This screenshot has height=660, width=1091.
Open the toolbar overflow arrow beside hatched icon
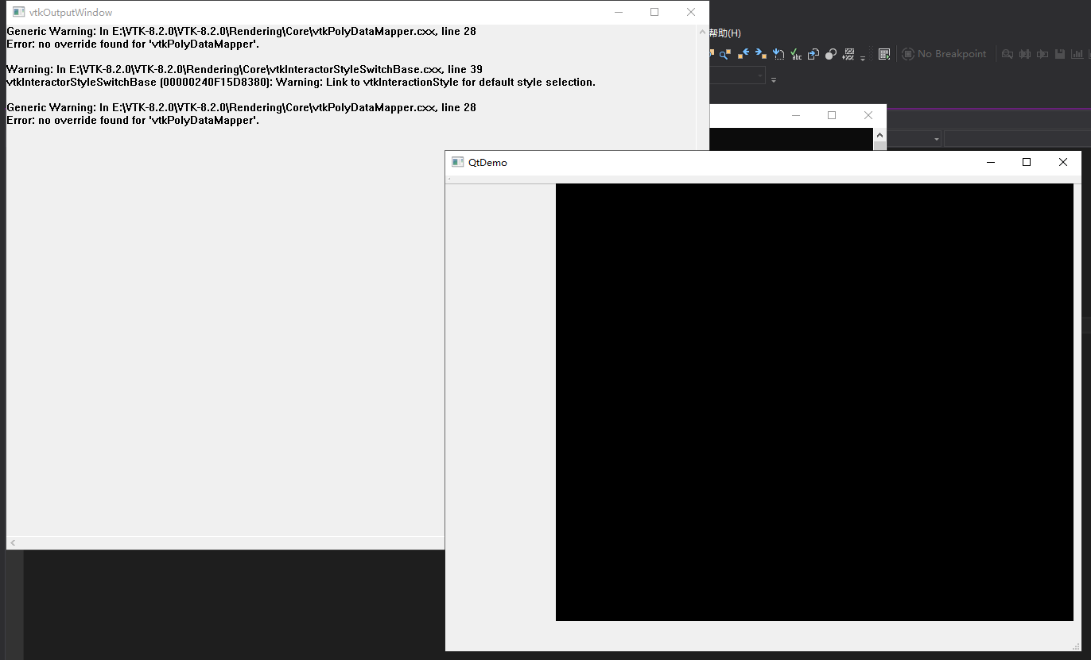pos(863,58)
